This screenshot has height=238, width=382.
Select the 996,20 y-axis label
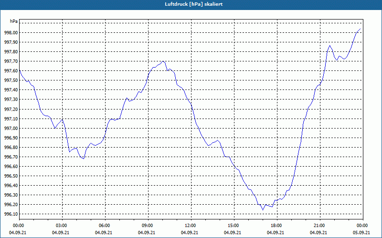tap(11, 205)
